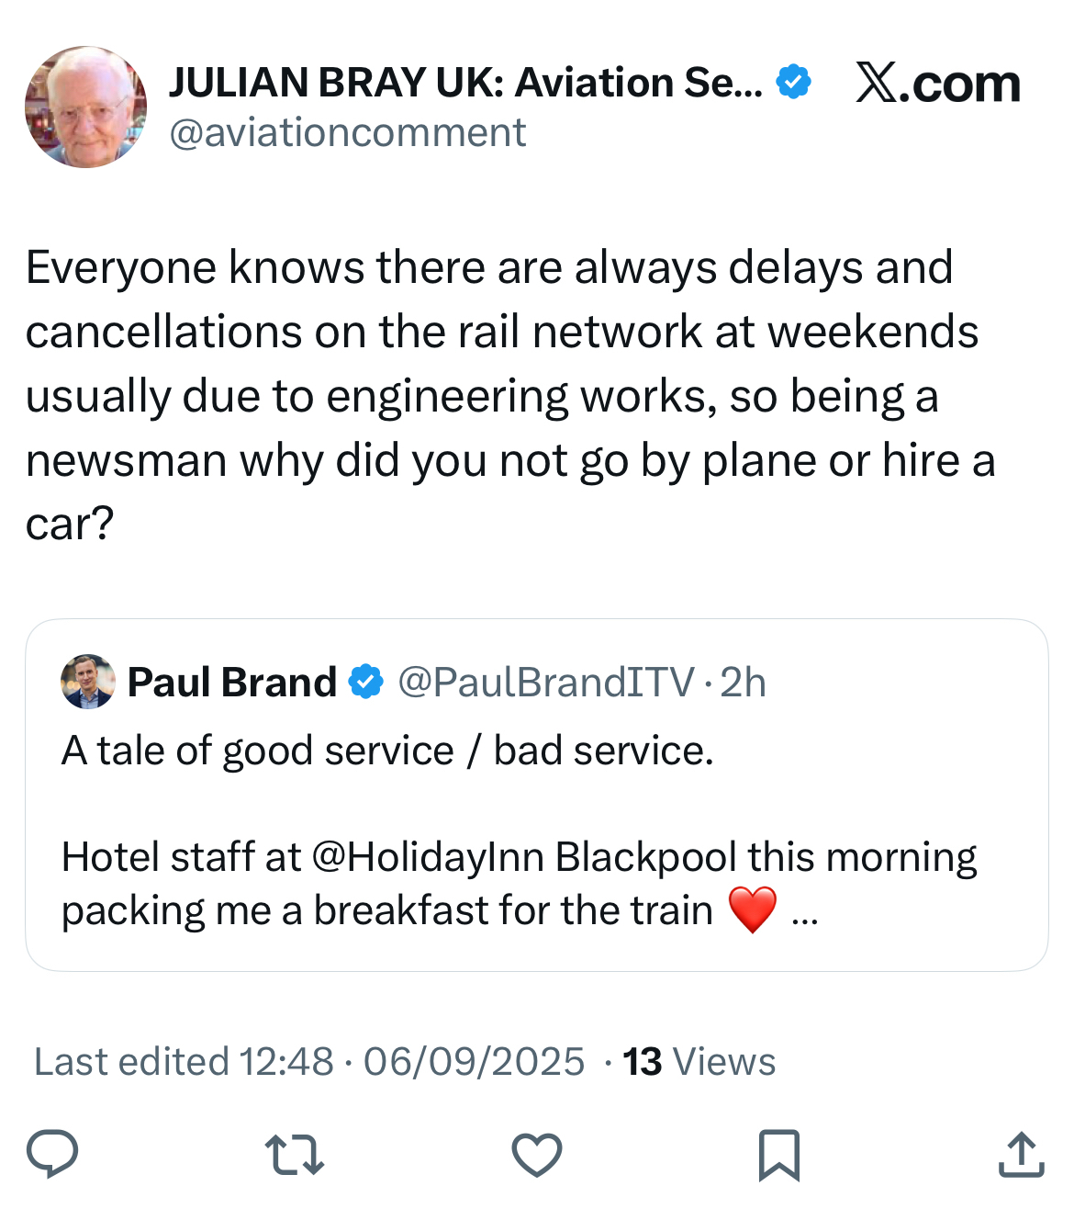Click the X.com logo
Viewport: 1074px width, 1231px height.
click(937, 85)
